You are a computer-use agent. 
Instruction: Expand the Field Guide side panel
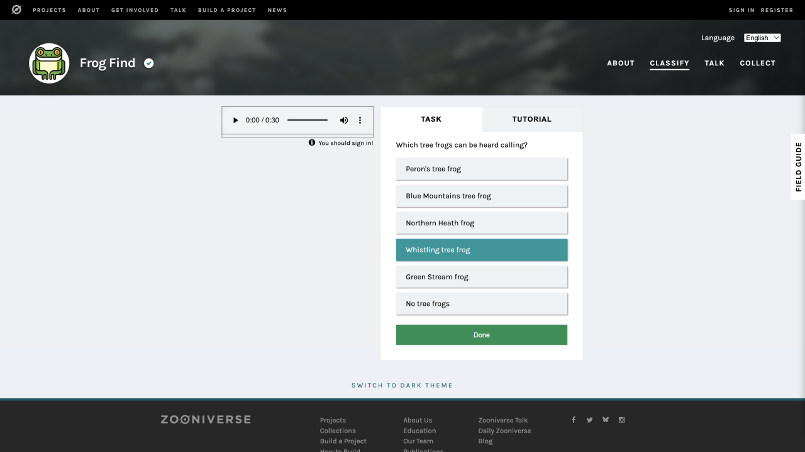tap(798, 167)
